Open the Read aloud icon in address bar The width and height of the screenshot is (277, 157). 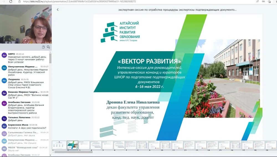click(x=257, y=1)
